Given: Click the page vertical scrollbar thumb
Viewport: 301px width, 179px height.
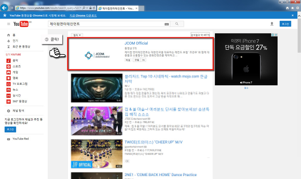Looking at the screenshot, I should point(299,35).
